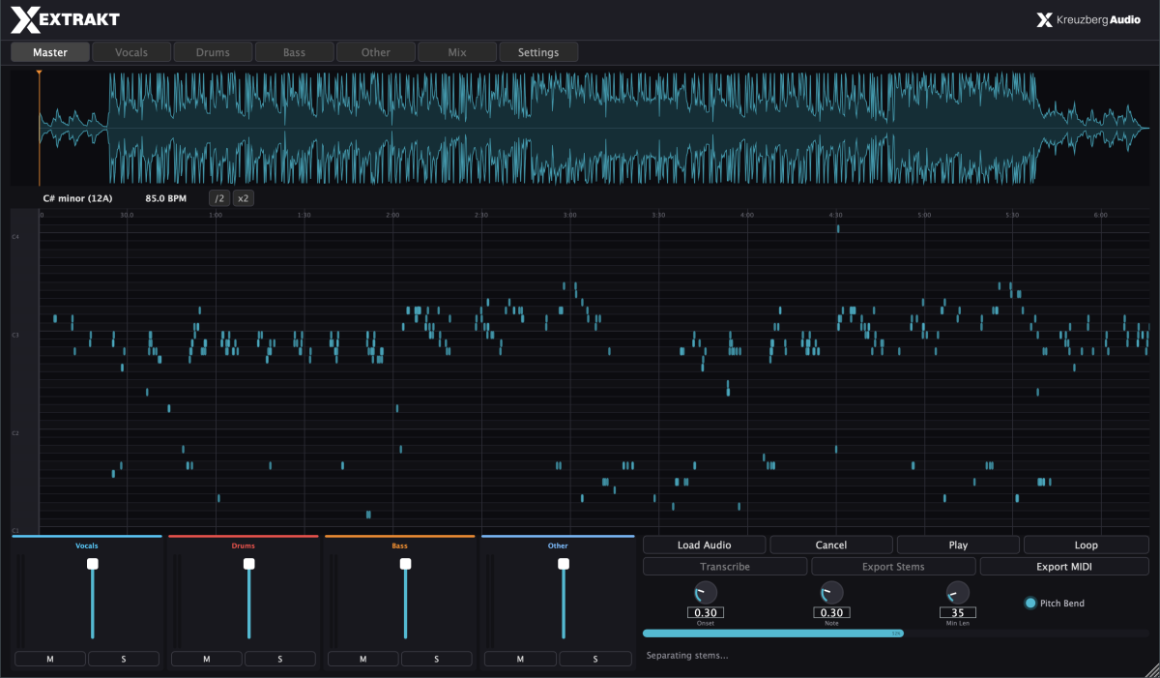Mute the Vocals stem
This screenshot has height=678, width=1160.
tap(50, 659)
